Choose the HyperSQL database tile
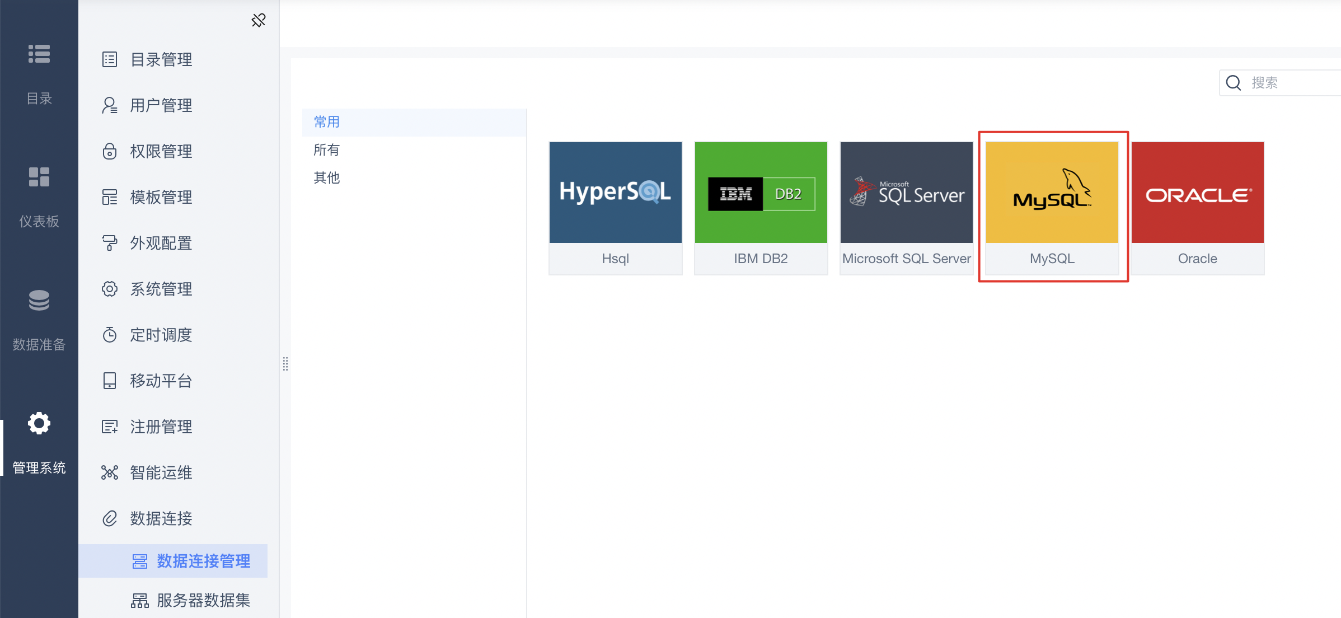 click(x=616, y=208)
